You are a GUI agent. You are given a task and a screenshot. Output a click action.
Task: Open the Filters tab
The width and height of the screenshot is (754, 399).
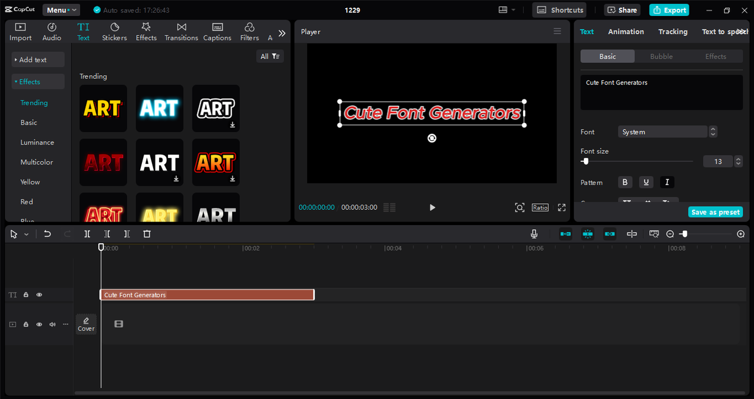tap(249, 32)
